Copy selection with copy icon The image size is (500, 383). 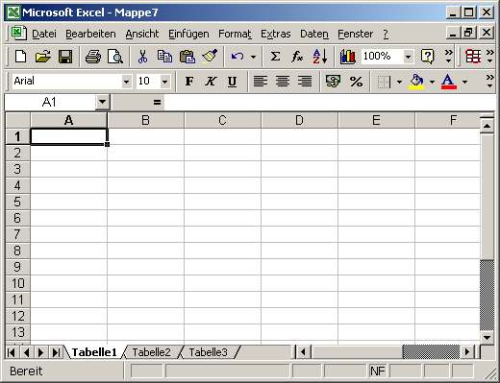(164, 57)
